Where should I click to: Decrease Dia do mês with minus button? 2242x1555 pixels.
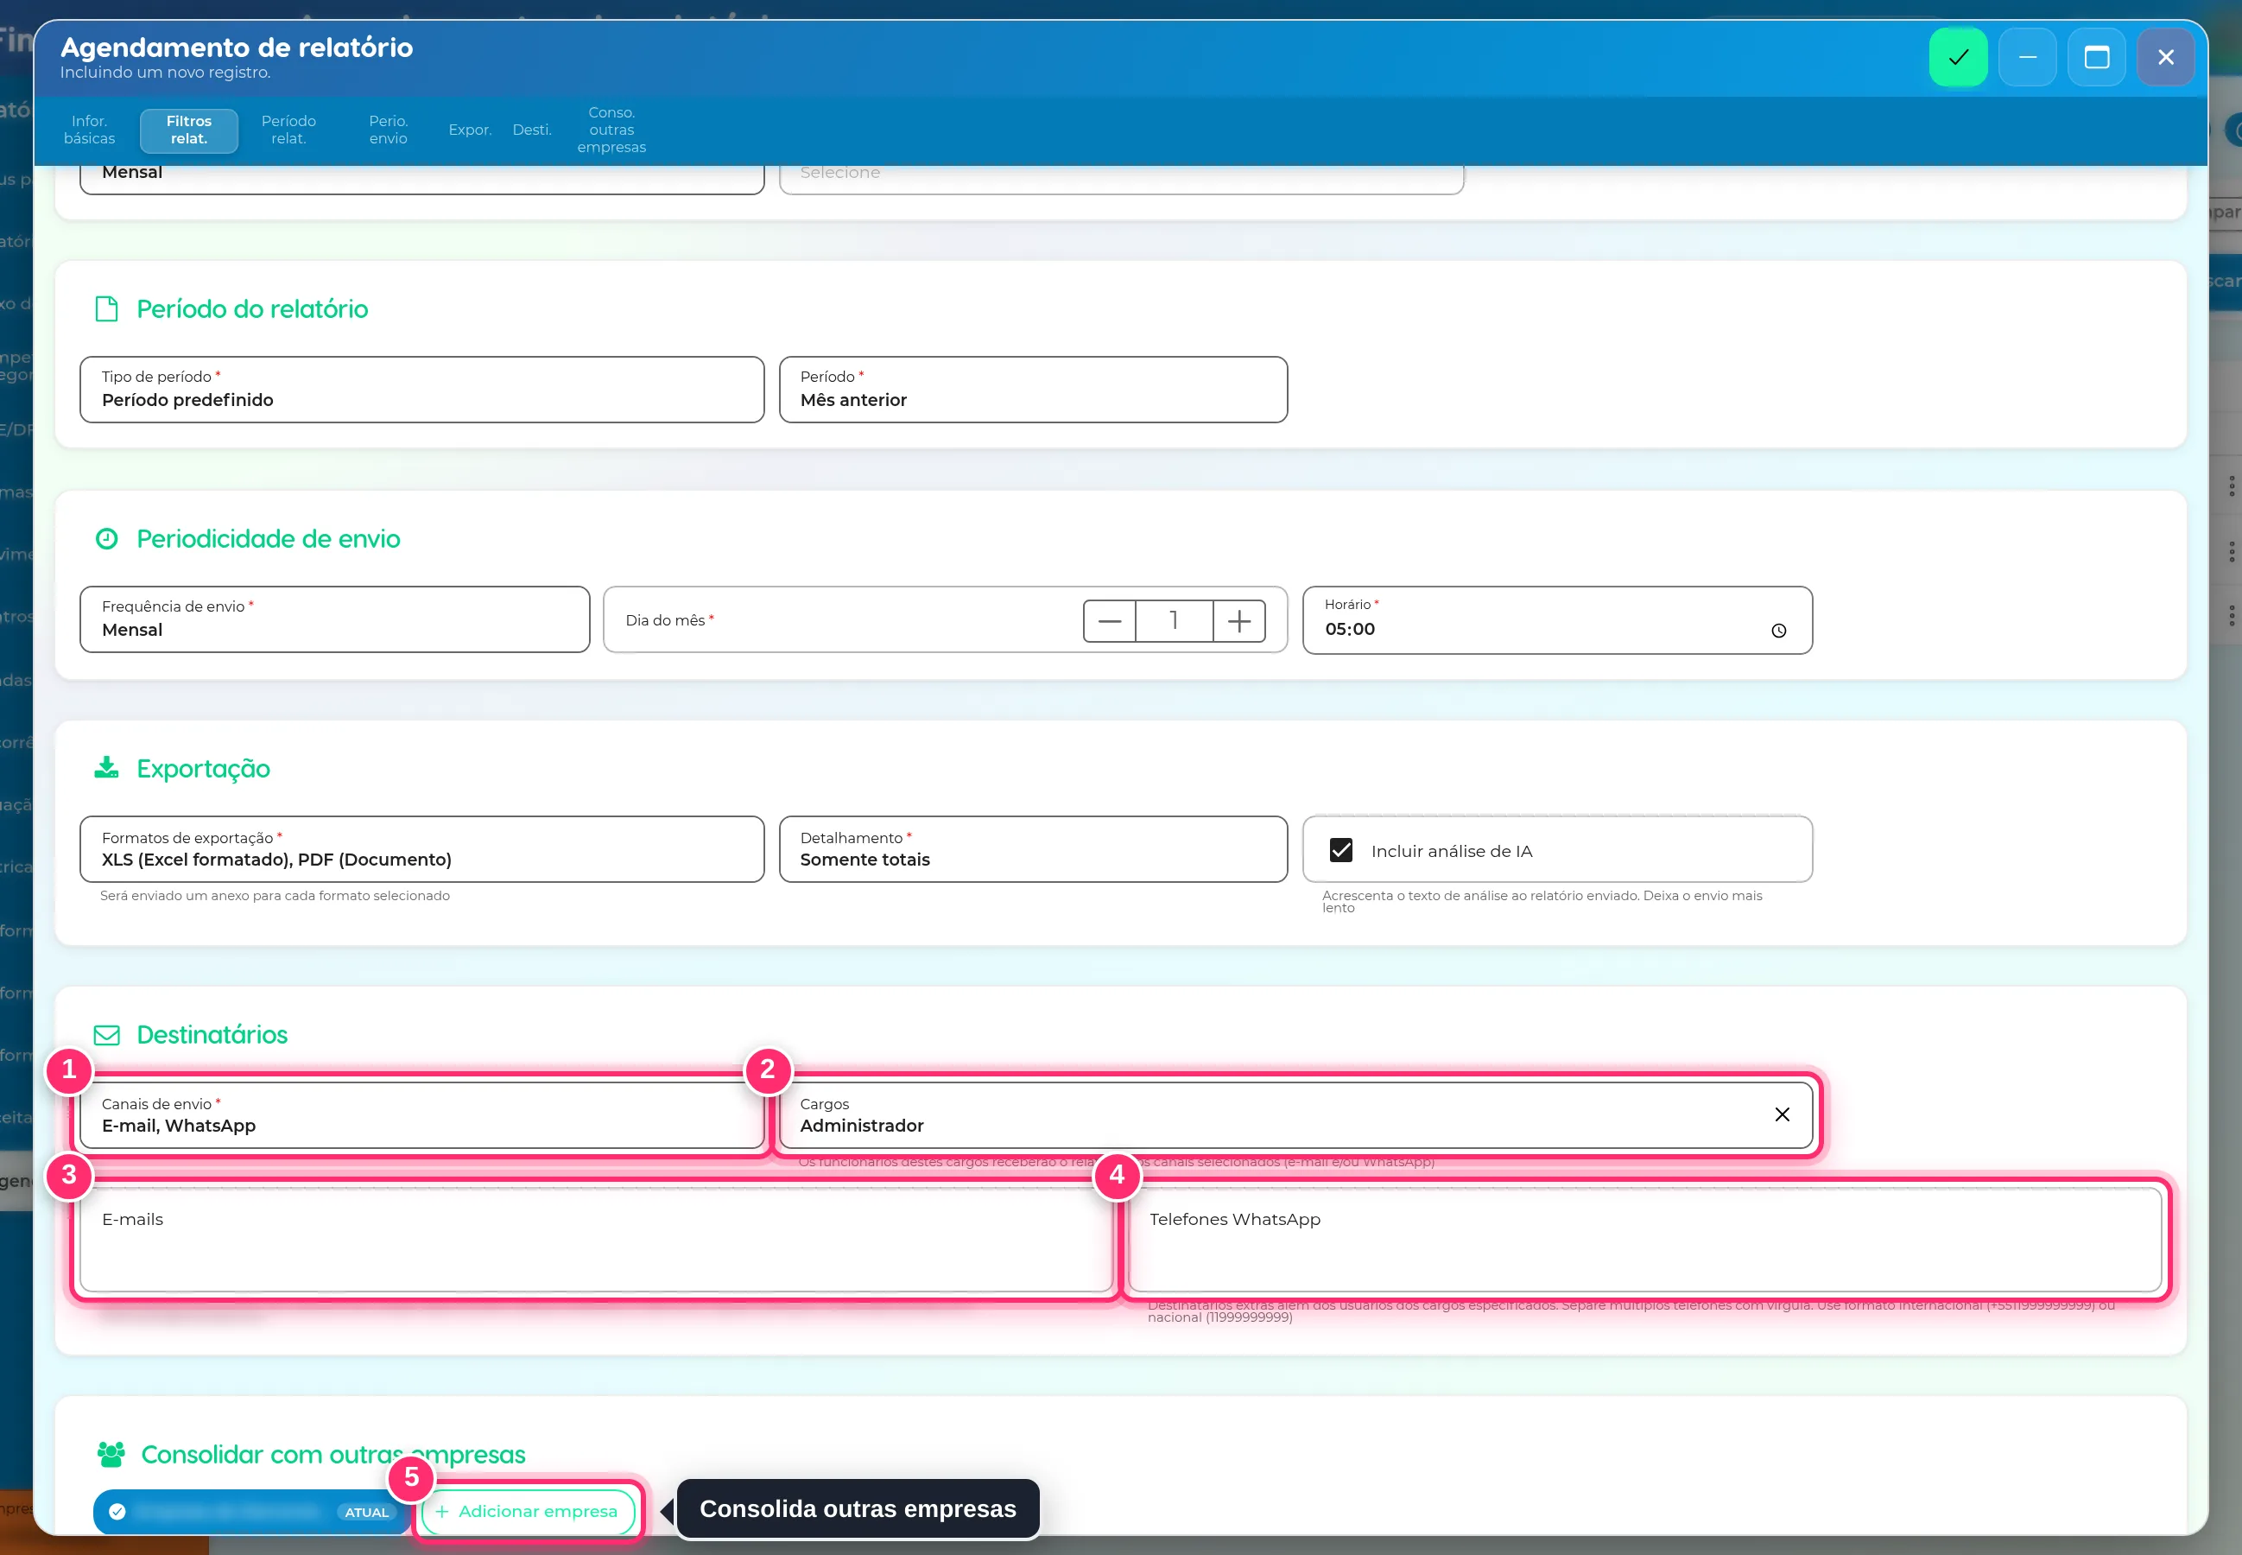tap(1109, 620)
